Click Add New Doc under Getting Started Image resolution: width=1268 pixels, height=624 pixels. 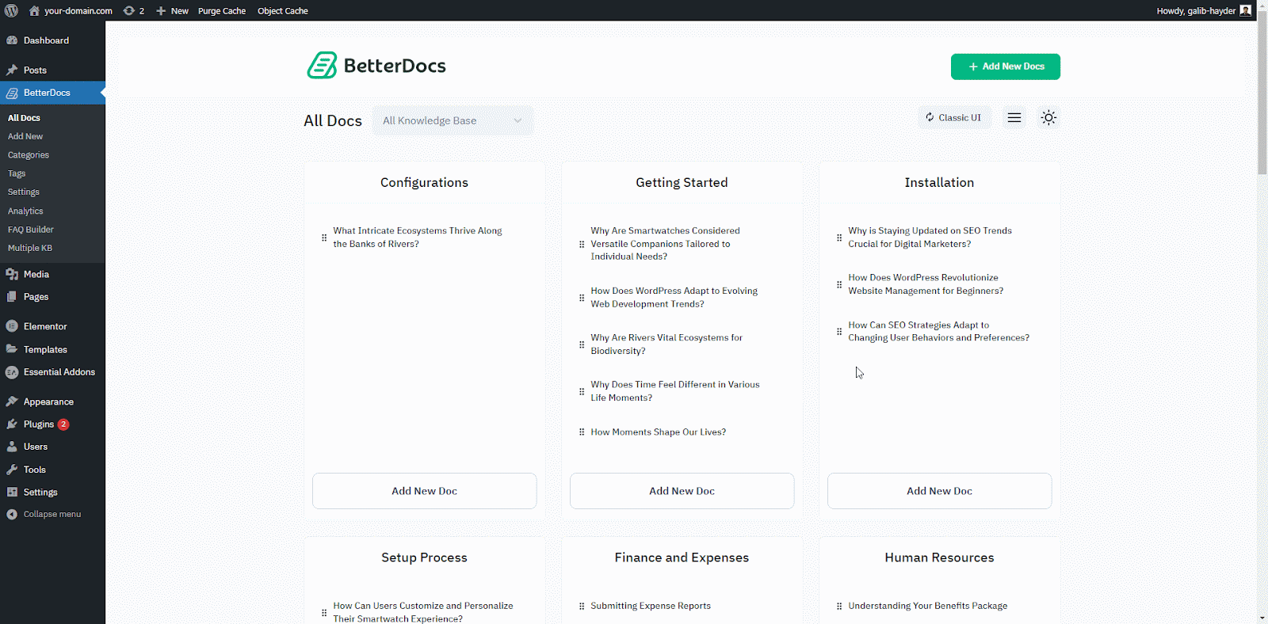[682, 491]
